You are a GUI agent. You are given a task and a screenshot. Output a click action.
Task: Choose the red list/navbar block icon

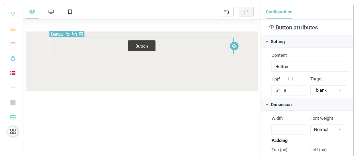tap(13, 73)
